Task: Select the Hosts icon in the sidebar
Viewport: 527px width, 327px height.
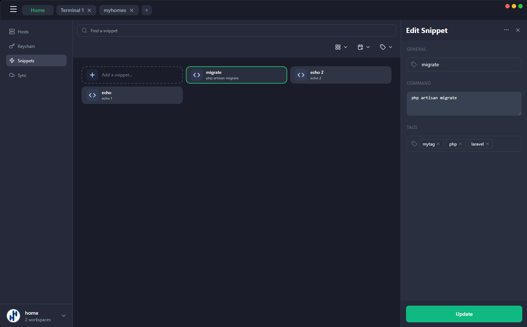Action: 12,32
